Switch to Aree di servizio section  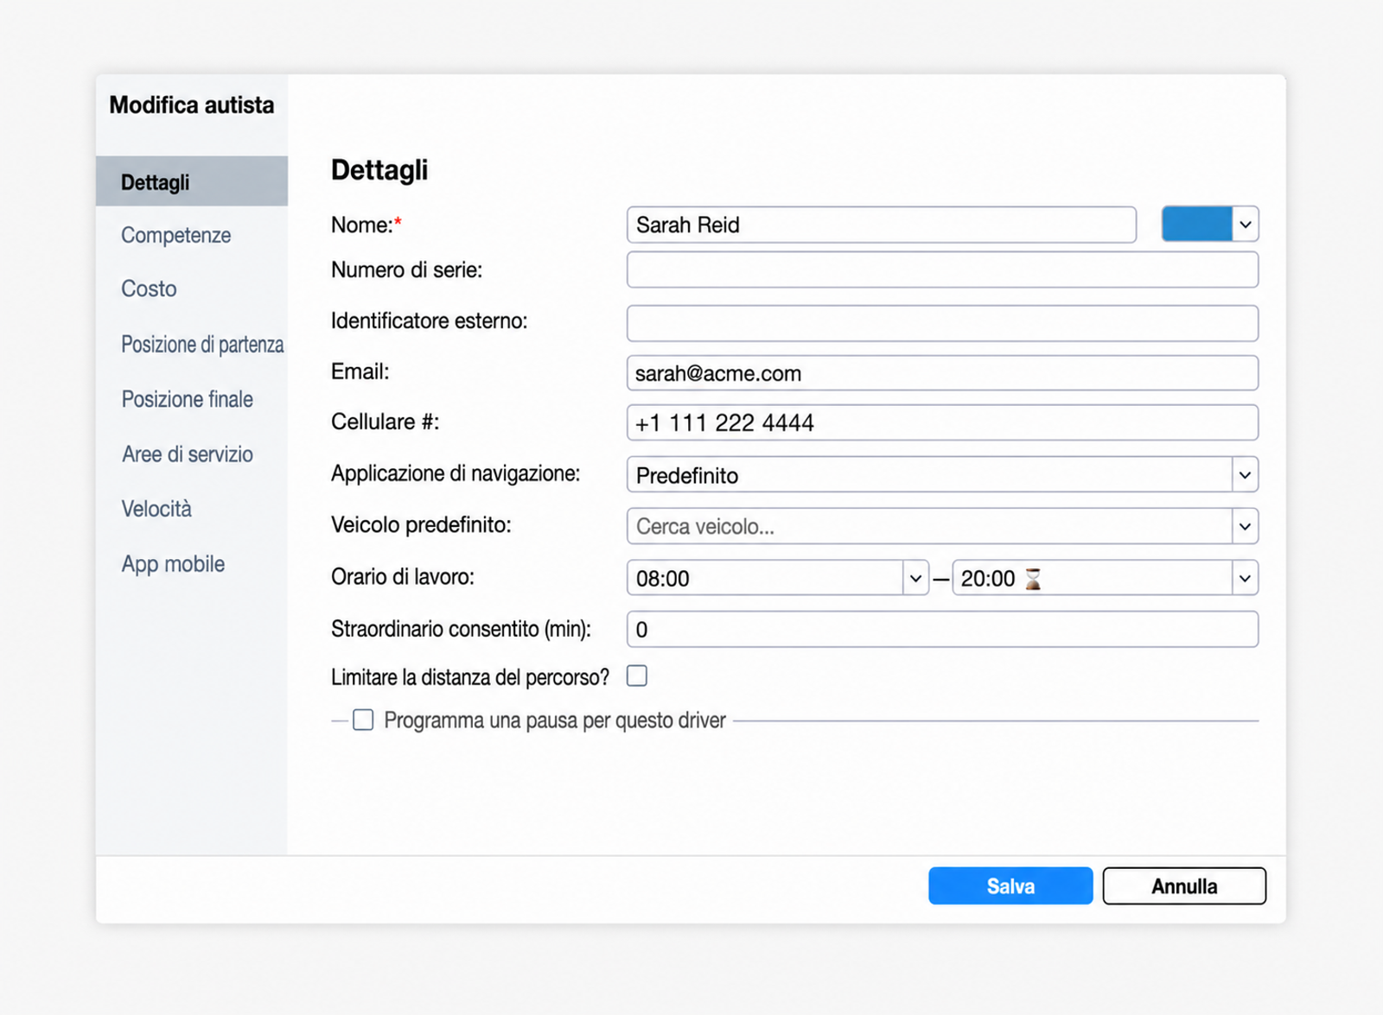[x=188, y=454]
